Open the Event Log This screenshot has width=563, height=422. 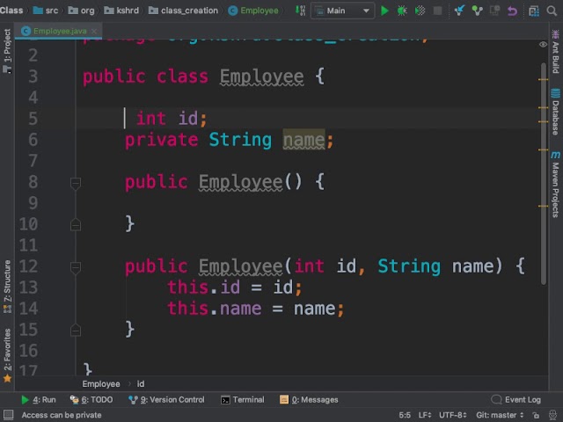point(516,400)
